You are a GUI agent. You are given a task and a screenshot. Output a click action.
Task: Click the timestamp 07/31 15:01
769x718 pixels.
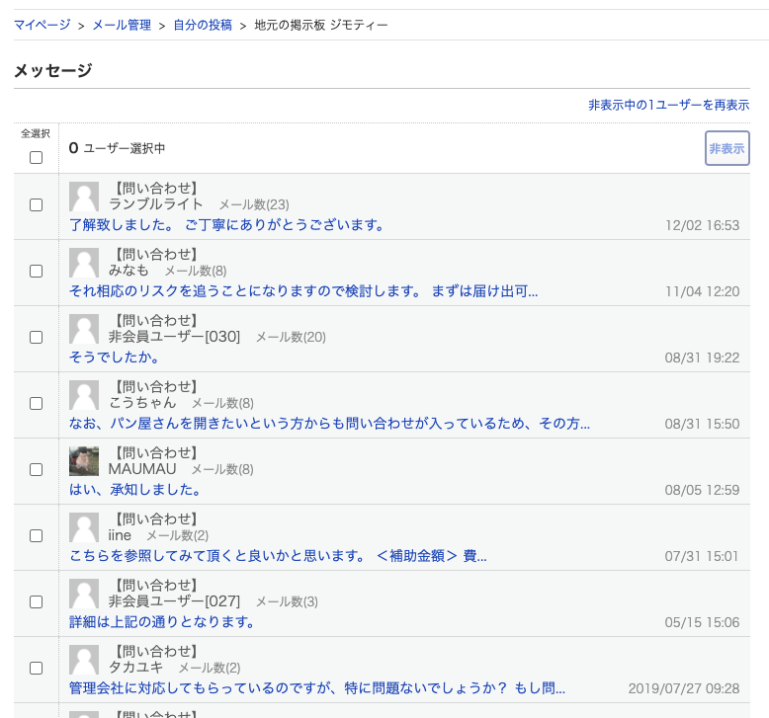pos(702,556)
